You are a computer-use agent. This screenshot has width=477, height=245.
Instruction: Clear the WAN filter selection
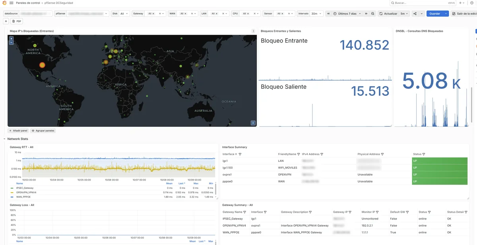(x=192, y=14)
